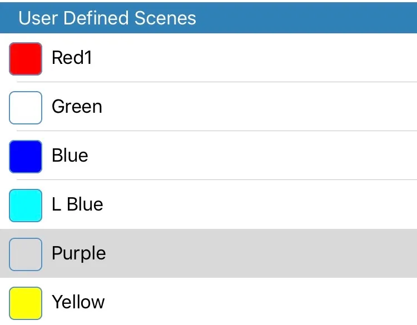Click the empty white swatch beside Green
The width and height of the screenshot is (417, 325).
tap(26, 108)
